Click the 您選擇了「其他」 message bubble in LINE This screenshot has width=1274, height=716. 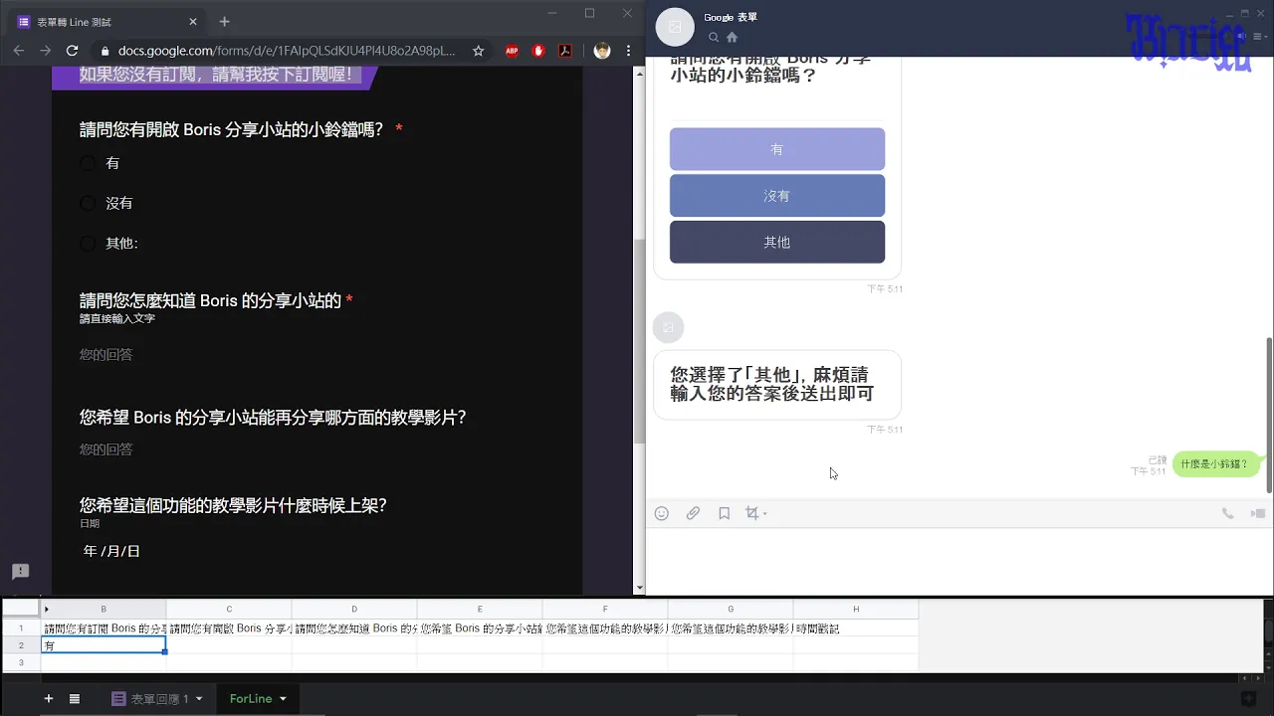pos(777,384)
